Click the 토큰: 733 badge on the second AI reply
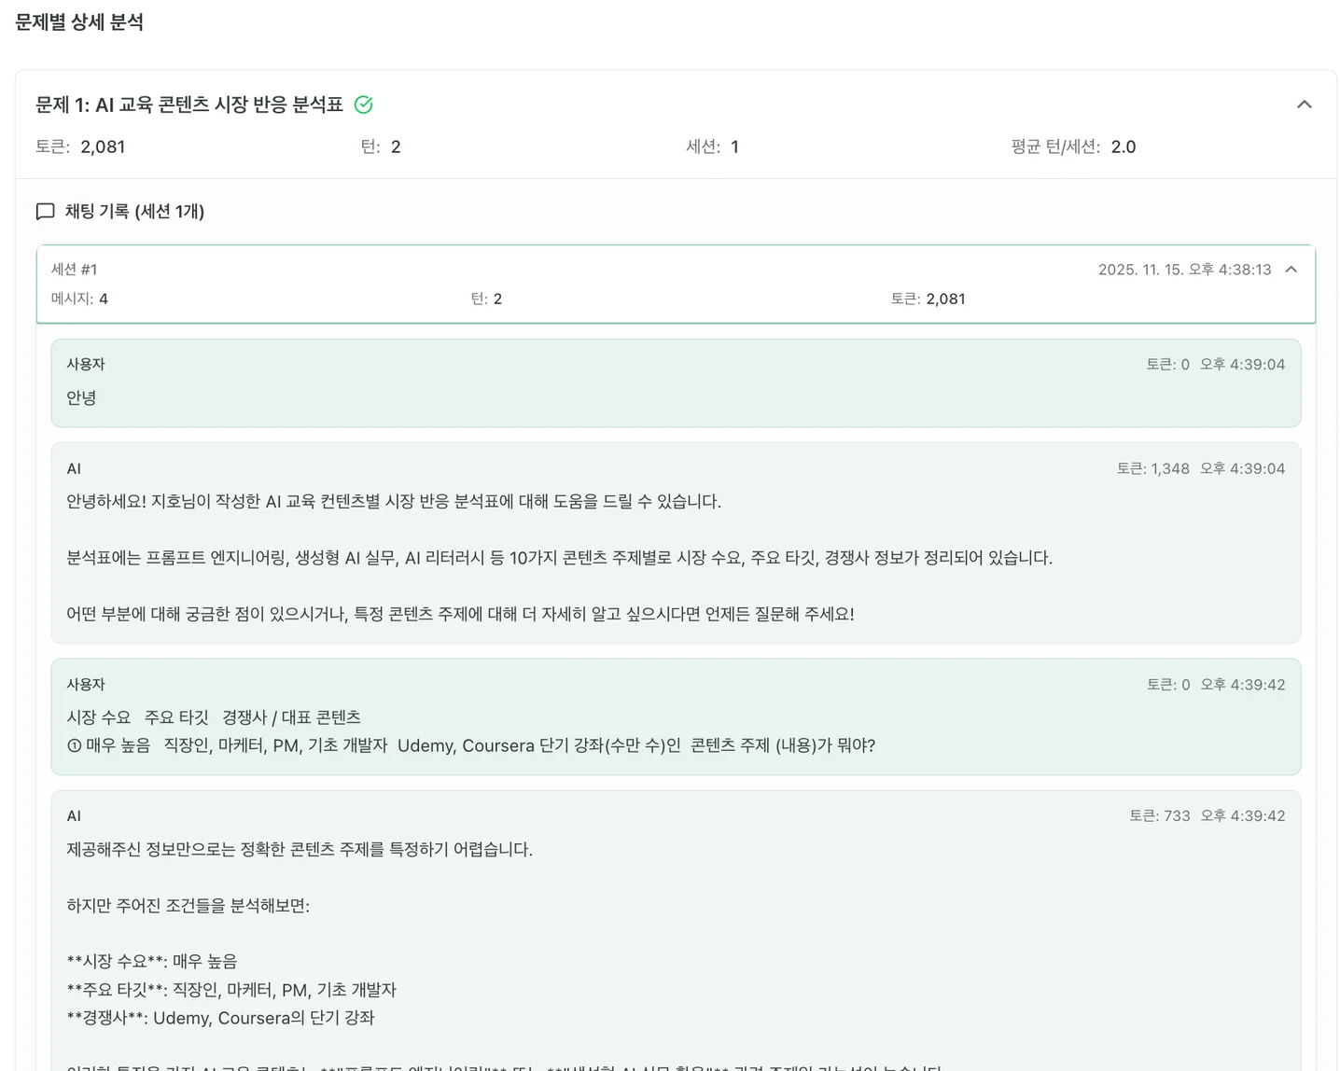 click(x=1160, y=815)
